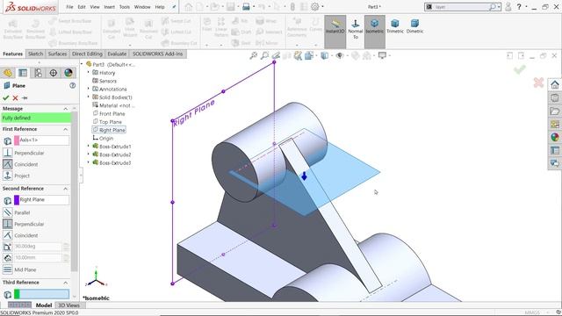The width and height of the screenshot is (562, 316).
Task: Click the Third Reference selection box
Action: pyautogui.click(x=41, y=294)
